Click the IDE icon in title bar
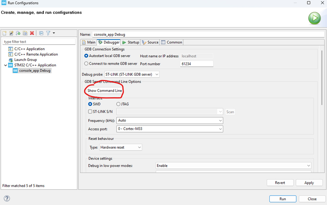Screen dimensions: 327x205 4,3
